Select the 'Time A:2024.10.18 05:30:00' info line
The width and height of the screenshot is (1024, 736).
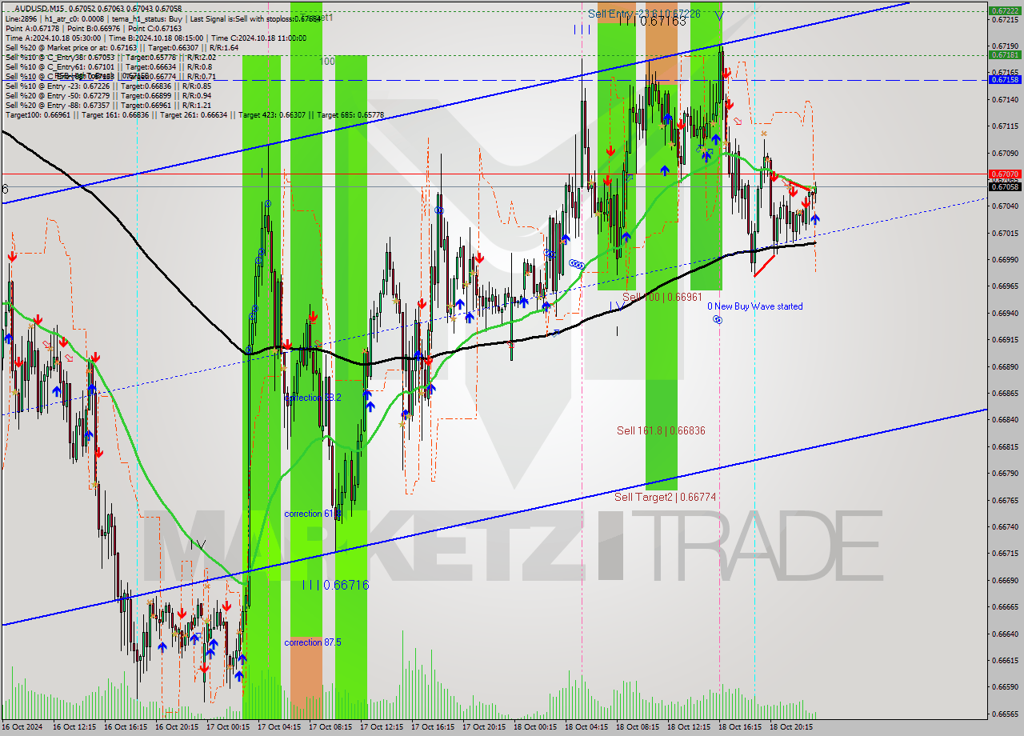[x=155, y=38]
